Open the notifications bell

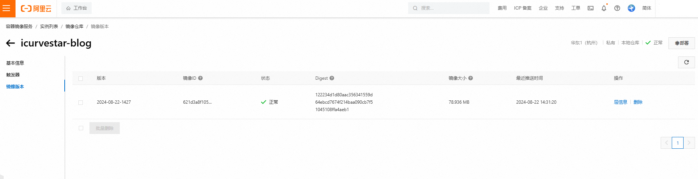point(604,8)
